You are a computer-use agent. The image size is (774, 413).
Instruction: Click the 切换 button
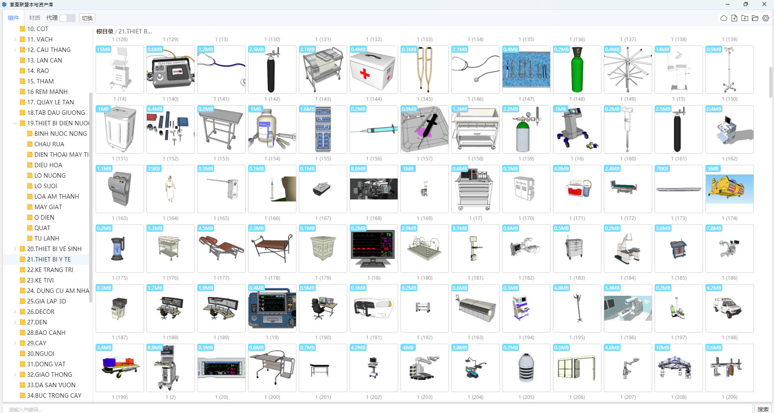[x=87, y=18]
